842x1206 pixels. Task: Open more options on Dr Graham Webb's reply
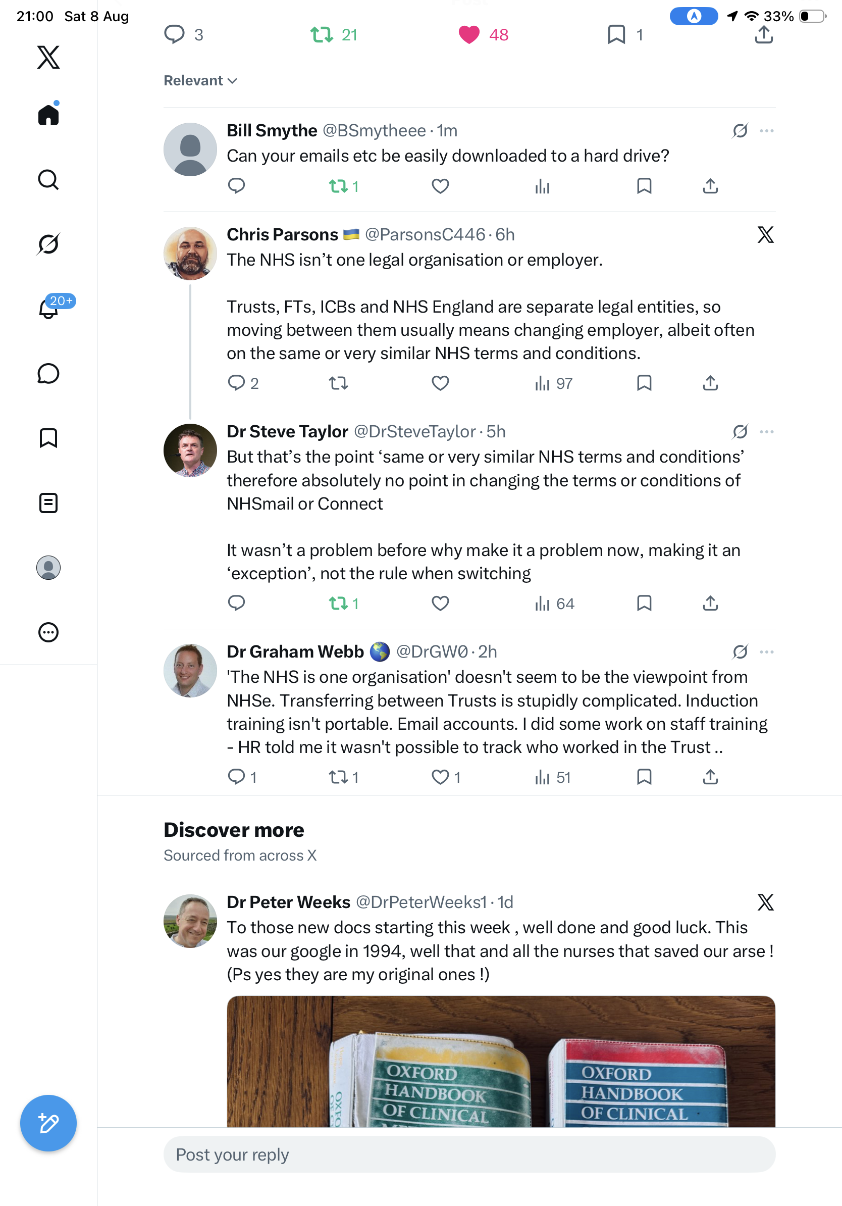[x=766, y=651]
